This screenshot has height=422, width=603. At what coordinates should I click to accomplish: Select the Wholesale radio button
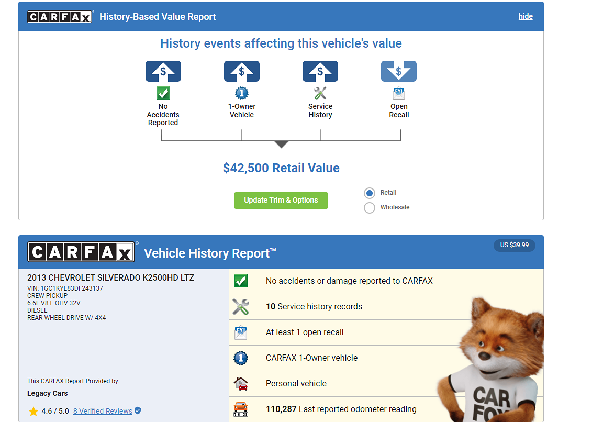(370, 208)
